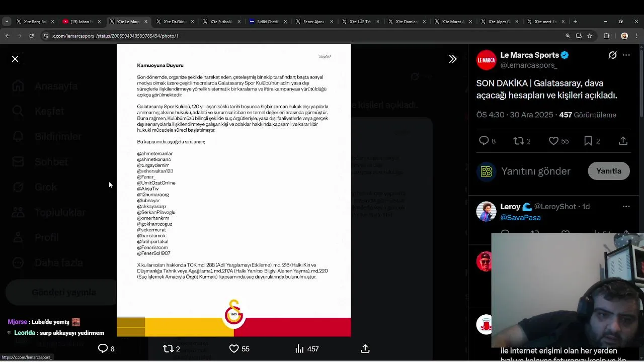Switch to the Fener Ajans tab
The image size is (644, 362).
(314, 22)
